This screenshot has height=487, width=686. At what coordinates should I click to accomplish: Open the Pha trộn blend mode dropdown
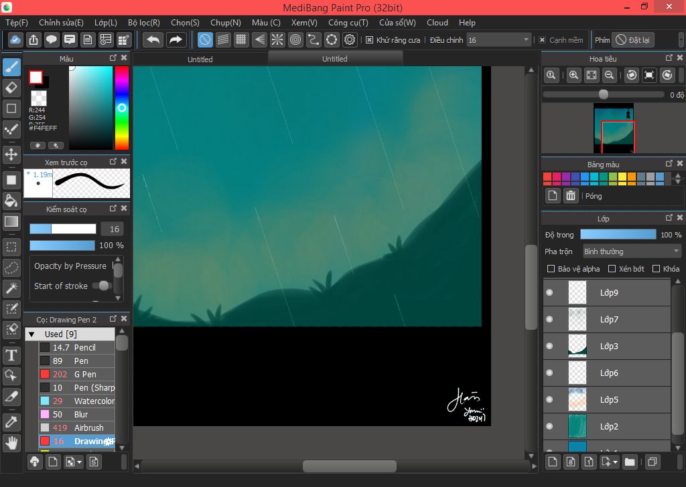tap(632, 251)
